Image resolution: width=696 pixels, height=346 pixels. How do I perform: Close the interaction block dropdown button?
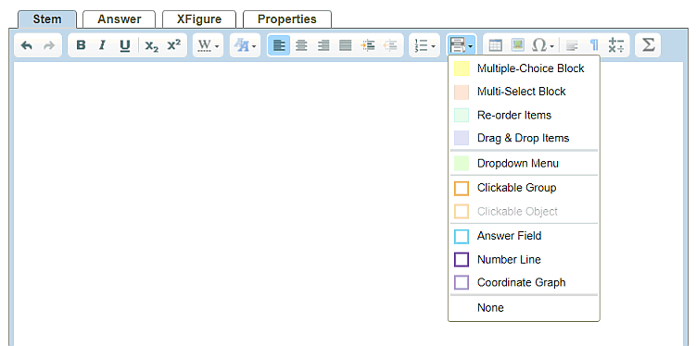(x=462, y=45)
